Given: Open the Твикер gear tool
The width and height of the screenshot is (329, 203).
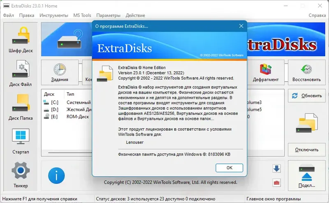Looking at the screenshot, I should (21, 175).
